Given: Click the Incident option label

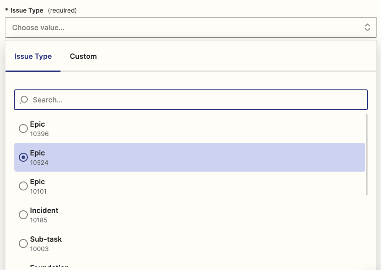Looking at the screenshot, I should [x=44, y=211].
